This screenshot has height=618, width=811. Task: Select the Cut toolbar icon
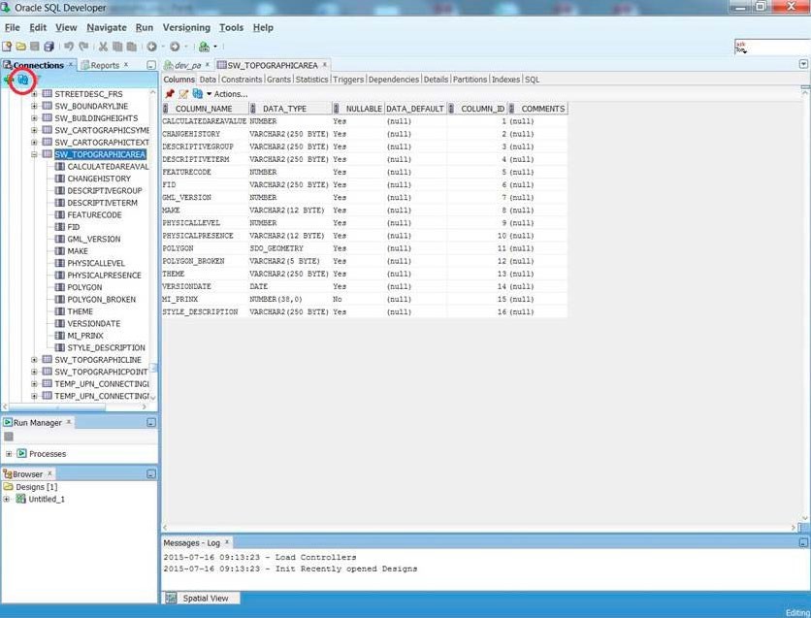[x=103, y=46]
